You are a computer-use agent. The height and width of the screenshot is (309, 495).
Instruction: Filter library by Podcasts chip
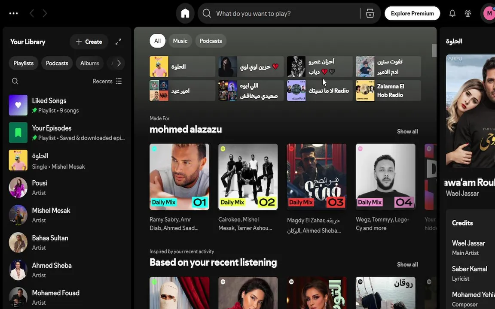click(57, 63)
